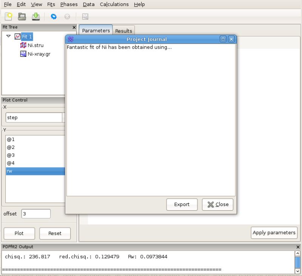The width and height of the screenshot is (302, 276).
Task: Open an existing project via toolbar icon
Action: click(23, 16)
